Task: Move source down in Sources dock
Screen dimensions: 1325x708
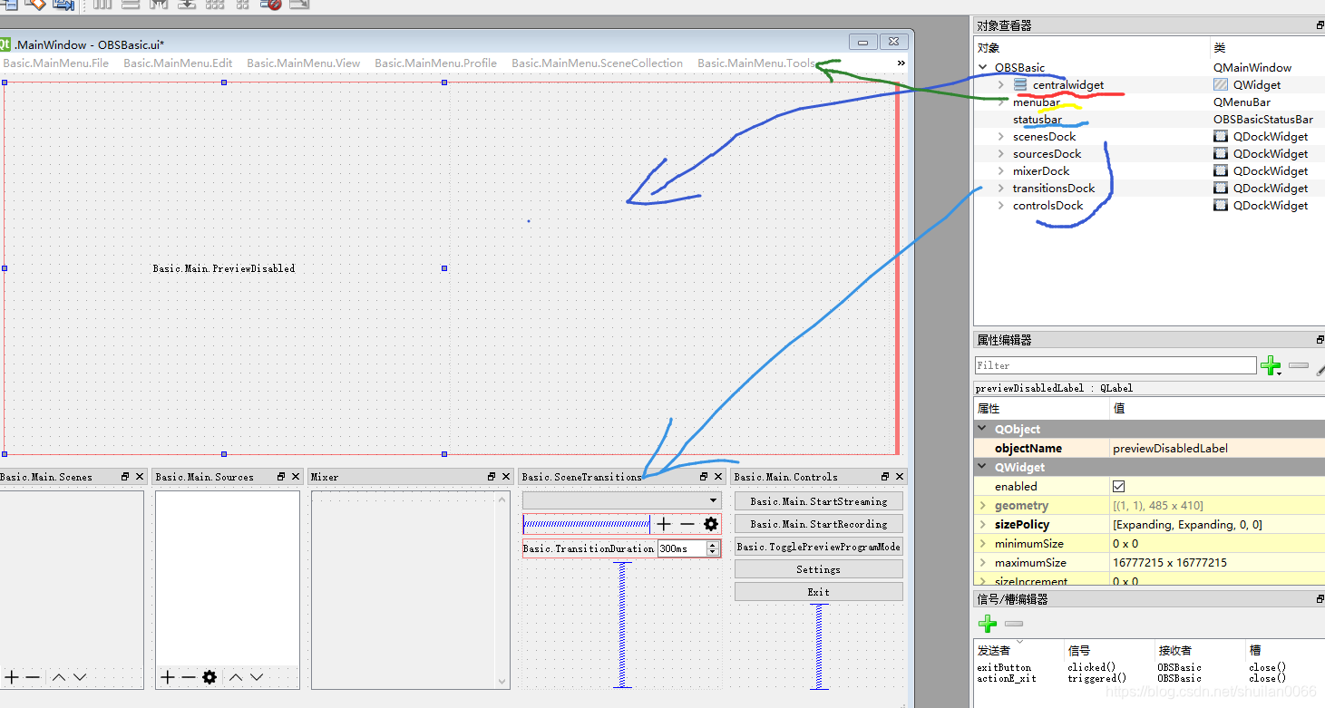Action: tap(257, 677)
